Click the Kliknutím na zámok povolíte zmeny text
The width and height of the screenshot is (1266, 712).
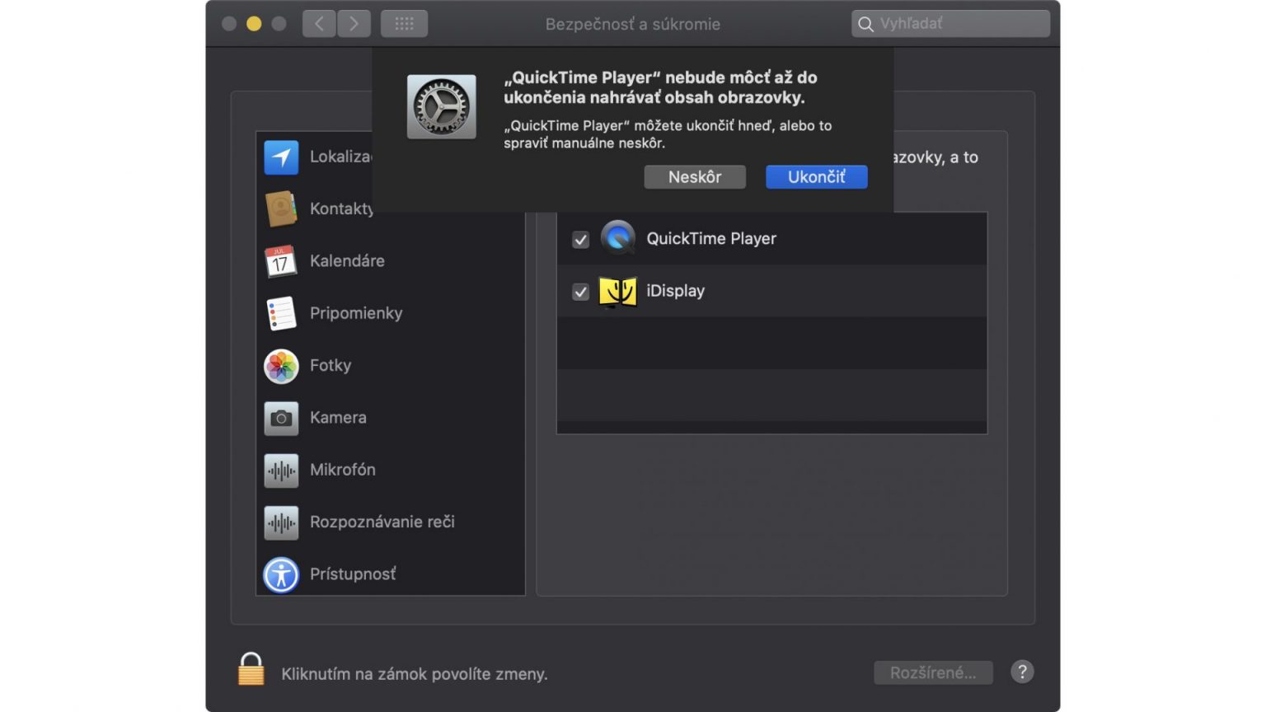(415, 674)
